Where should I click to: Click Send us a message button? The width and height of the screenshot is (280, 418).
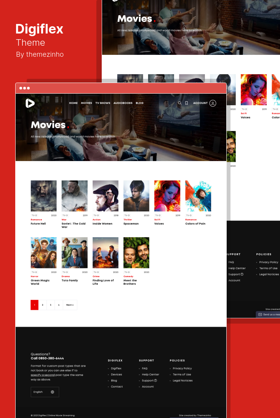click(x=268, y=314)
